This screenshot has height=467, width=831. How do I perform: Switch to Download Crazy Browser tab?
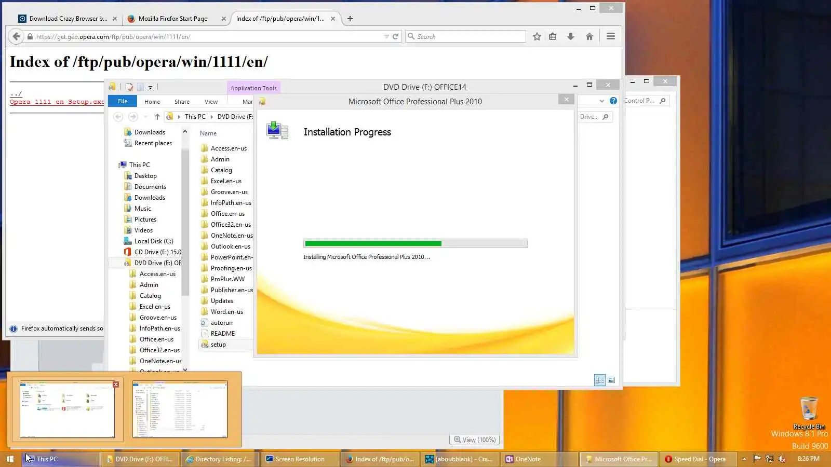tap(68, 19)
